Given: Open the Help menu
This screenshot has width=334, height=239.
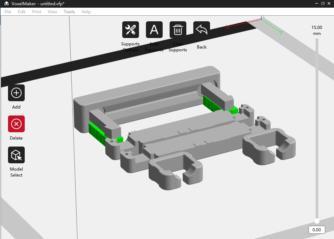Looking at the screenshot, I should tap(86, 12).
